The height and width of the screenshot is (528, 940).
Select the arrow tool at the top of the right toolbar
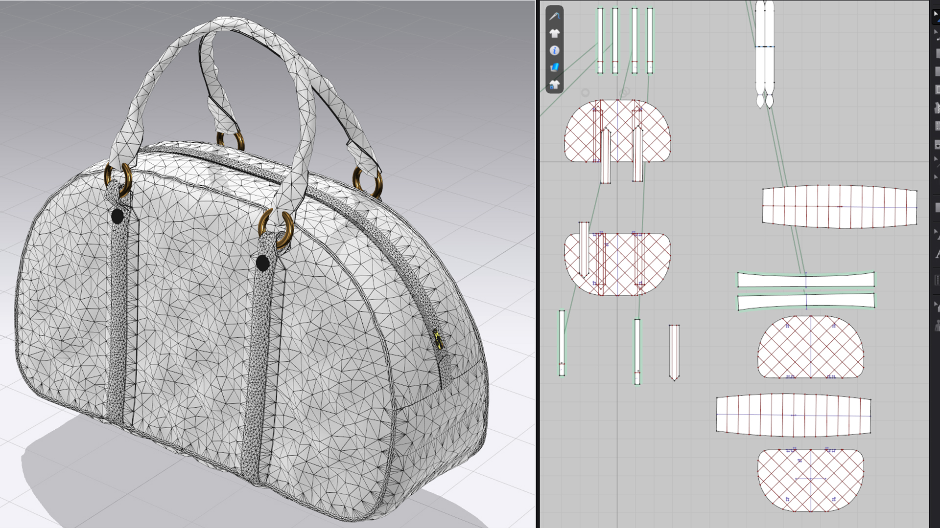point(936,15)
